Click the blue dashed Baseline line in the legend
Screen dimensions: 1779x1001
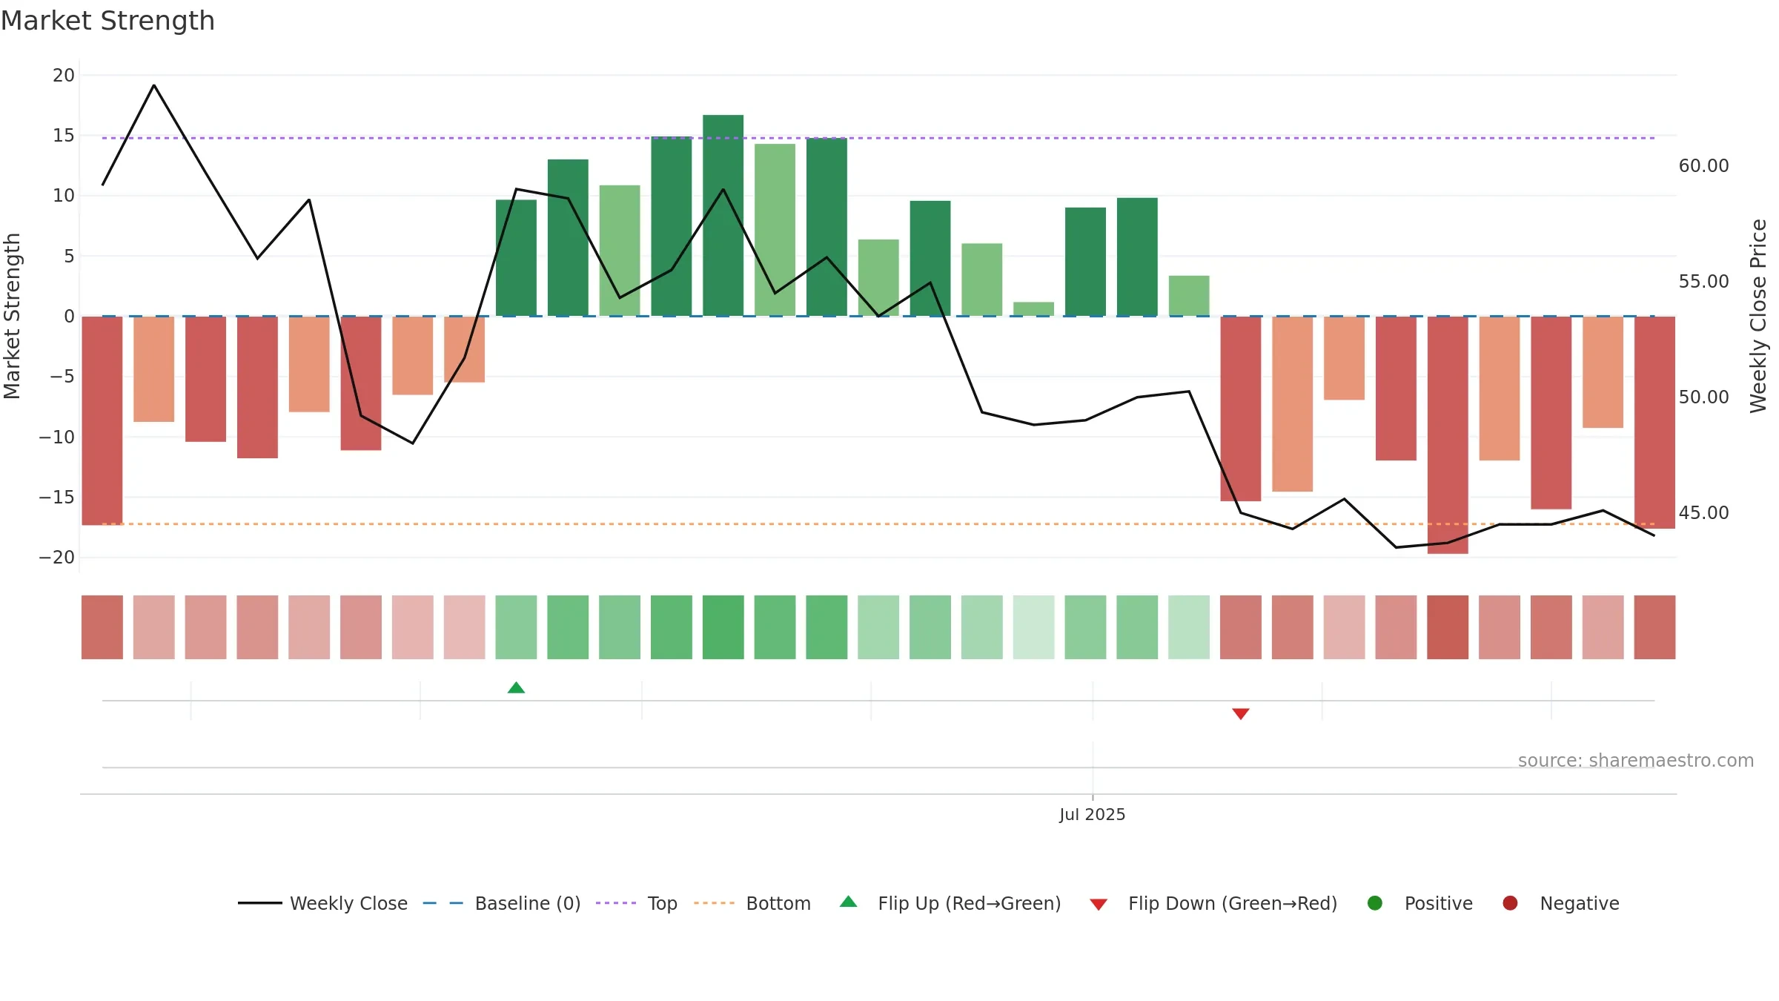pyautogui.click(x=443, y=903)
